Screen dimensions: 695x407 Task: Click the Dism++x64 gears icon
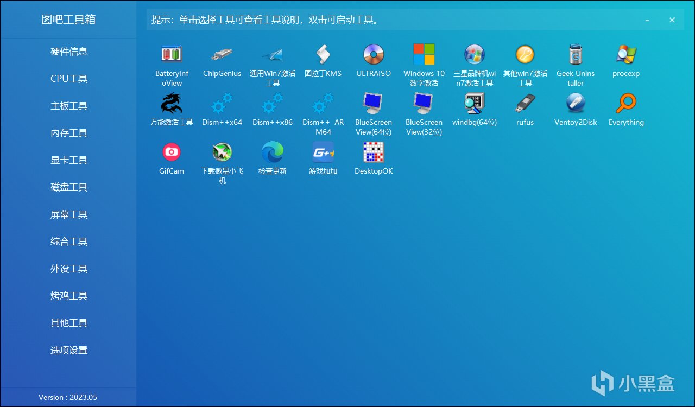222,103
